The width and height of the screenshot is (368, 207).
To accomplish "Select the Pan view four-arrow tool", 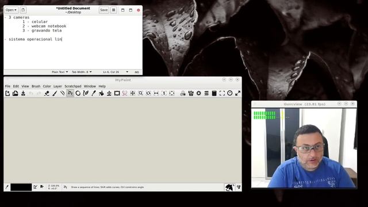I will (x=133, y=93).
